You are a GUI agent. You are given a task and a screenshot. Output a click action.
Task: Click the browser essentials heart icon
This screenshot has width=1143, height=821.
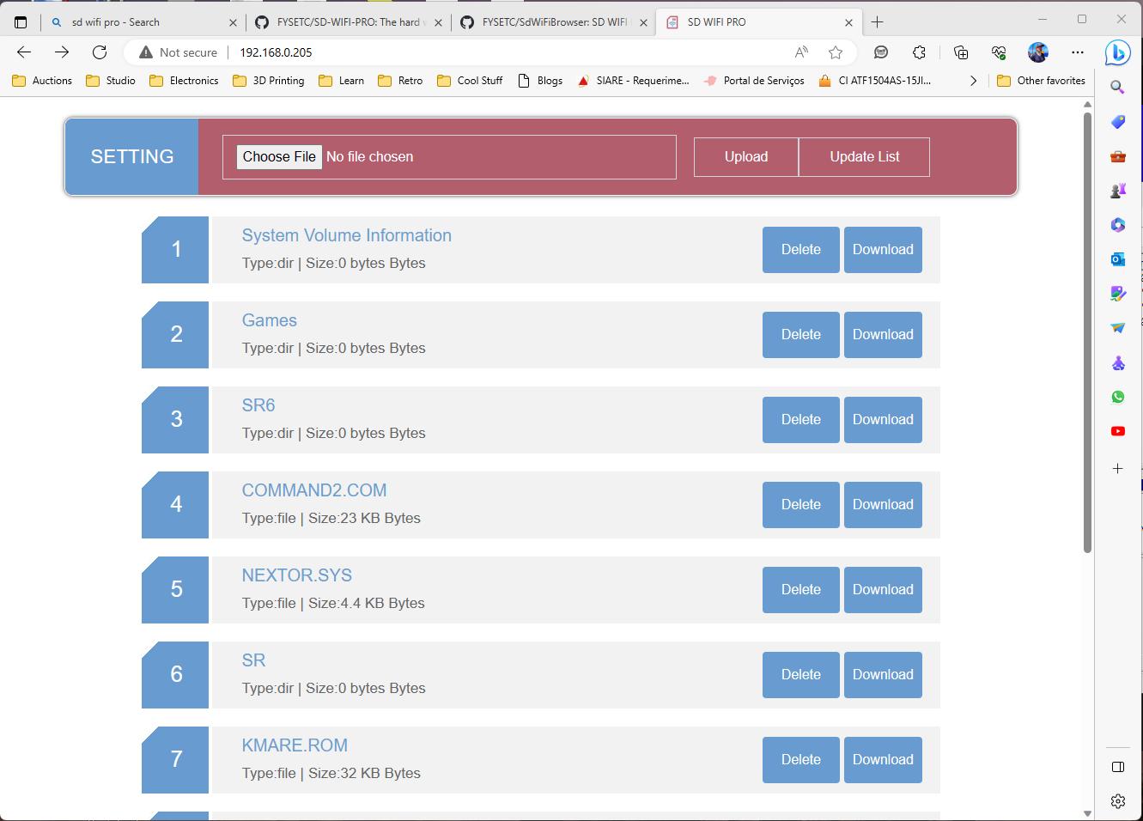tap(999, 52)
